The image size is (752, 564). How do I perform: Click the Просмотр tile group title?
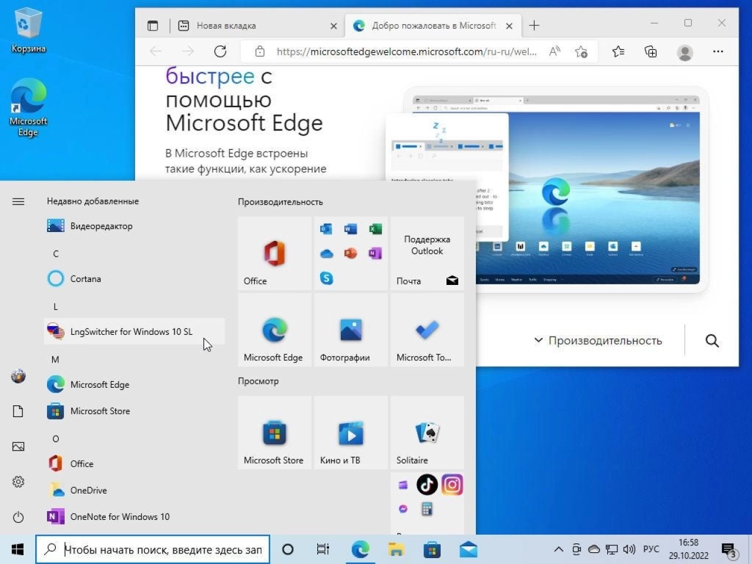coord(258,381)
